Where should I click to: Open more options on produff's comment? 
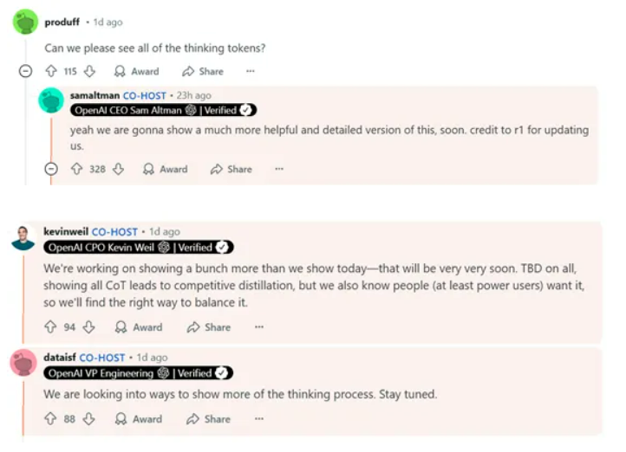click(x=251, y=71)
